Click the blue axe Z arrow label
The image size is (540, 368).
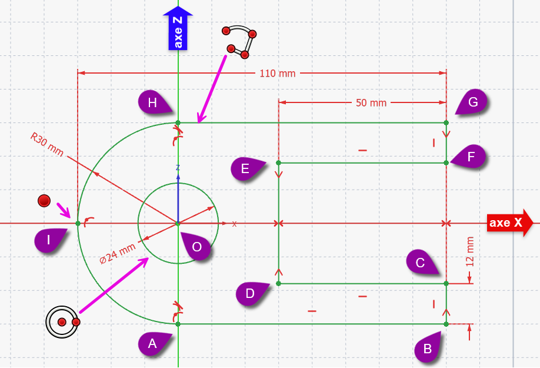(178, 28)
